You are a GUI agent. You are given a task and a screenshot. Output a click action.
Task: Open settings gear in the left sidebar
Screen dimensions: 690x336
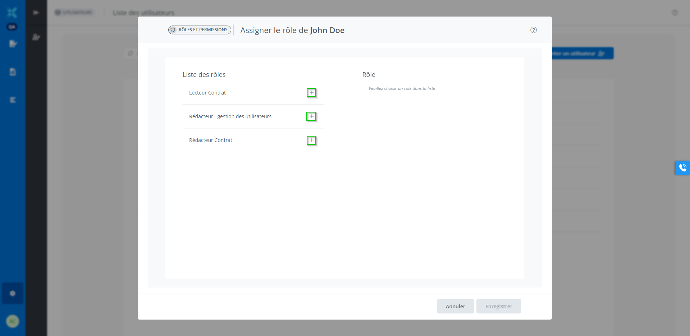click(x=13, y=293)
